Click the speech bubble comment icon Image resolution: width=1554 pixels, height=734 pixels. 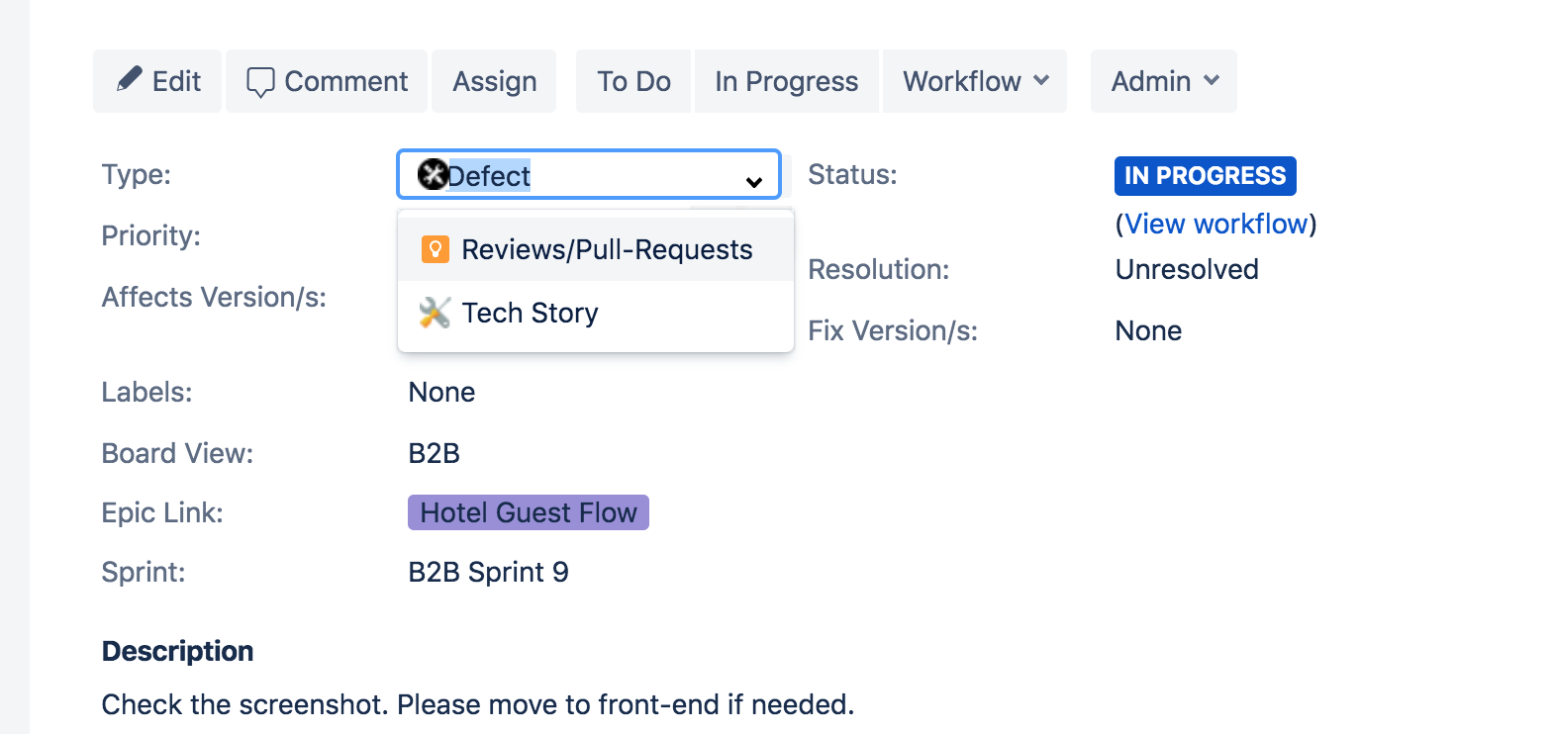tap(260, 82)
